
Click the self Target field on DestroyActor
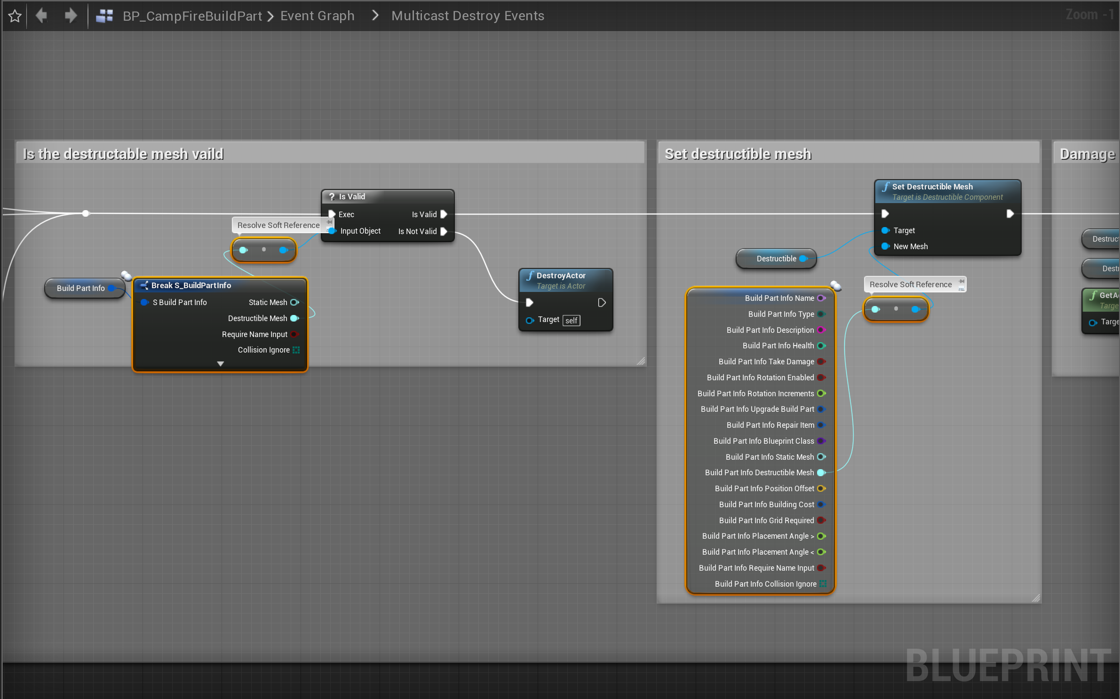tap(572, 321)
